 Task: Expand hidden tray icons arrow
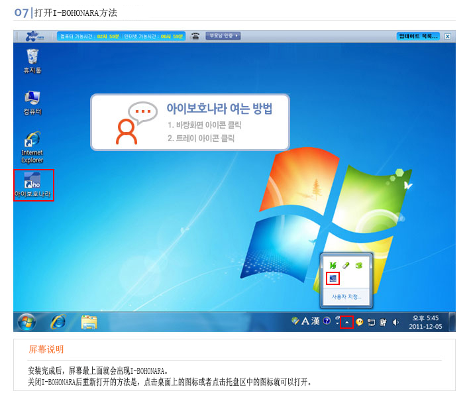pyautogui.click(x=347, y=322)
